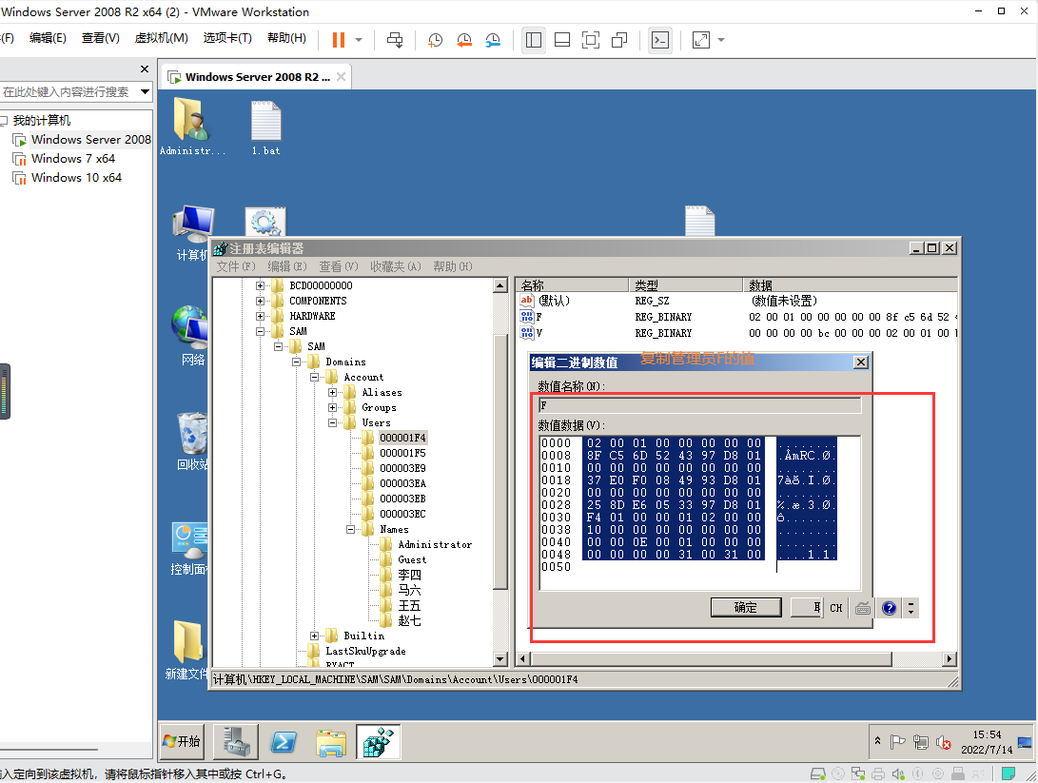The height and width of the screenshot is (783, 1038).
Task: Close the Windows Server 2008 R2 tab
Action: tap(341, 77)
